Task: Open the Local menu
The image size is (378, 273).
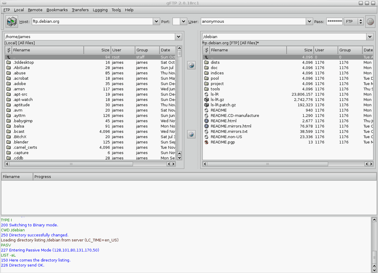Action: coord(19,10)
